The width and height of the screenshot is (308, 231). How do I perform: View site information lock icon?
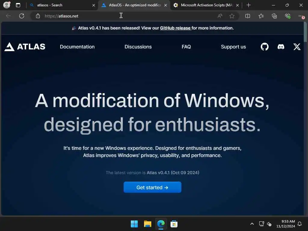point(38,16)
